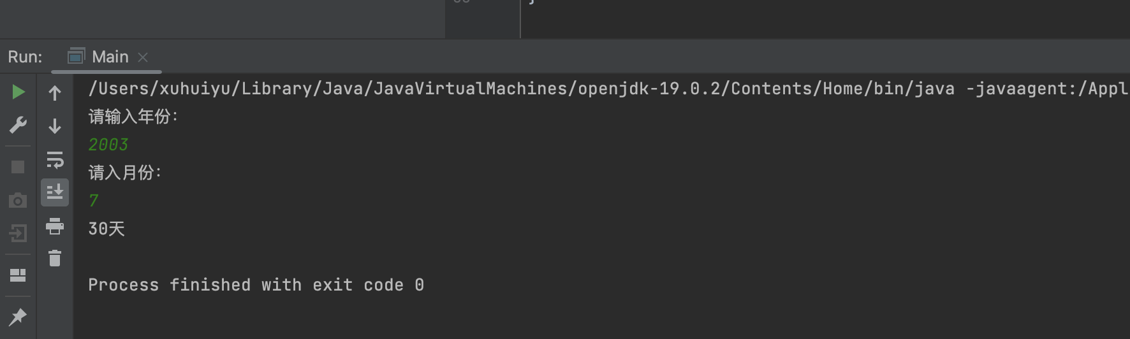Open run configuration wrench icon
Viewport: 1130px width, 339px height.
tap(18, 125)
